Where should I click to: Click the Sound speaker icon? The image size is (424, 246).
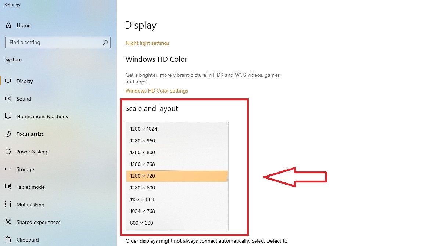[x=8, y=99]
